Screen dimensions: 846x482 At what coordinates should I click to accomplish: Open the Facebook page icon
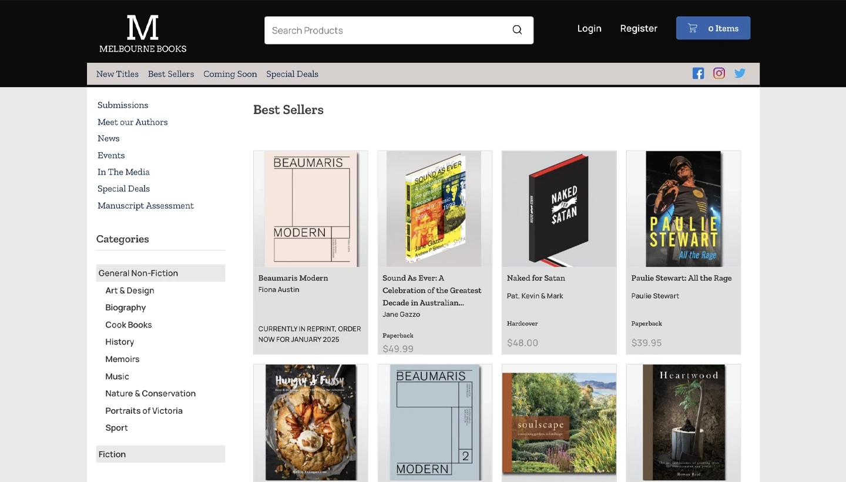pyautogui.click(x=698, y=73)
